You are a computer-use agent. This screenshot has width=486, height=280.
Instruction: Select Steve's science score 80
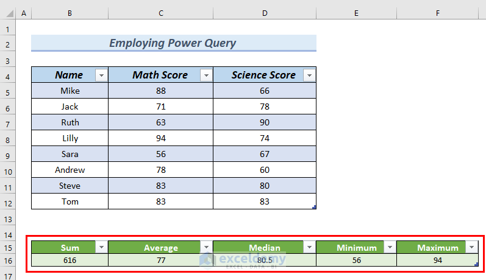(x=265, y=186)
